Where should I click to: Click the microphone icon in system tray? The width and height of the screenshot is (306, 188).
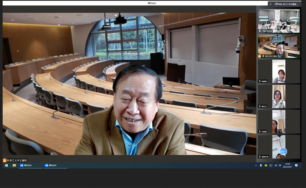pos(261,165)
